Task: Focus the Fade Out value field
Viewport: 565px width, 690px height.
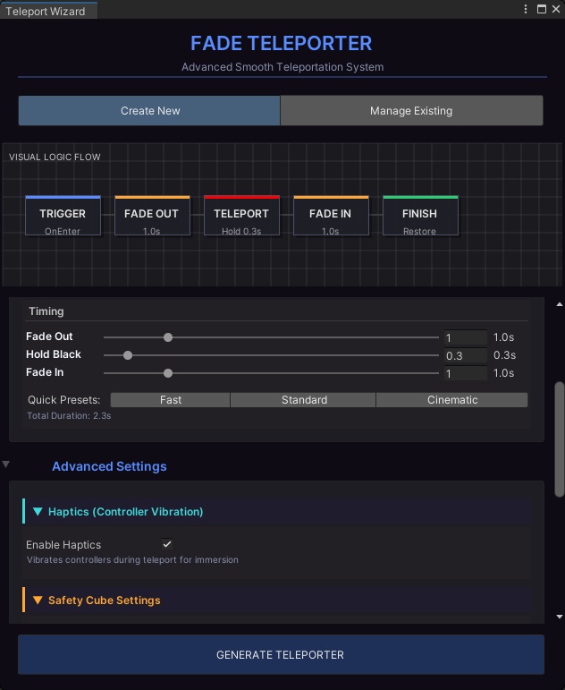Action: pos(465,337)
